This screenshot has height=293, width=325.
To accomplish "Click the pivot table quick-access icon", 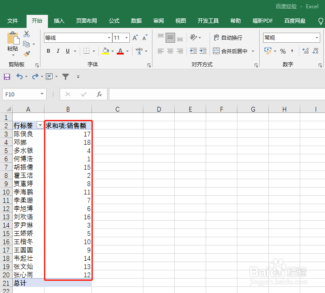I will (49, 77).
